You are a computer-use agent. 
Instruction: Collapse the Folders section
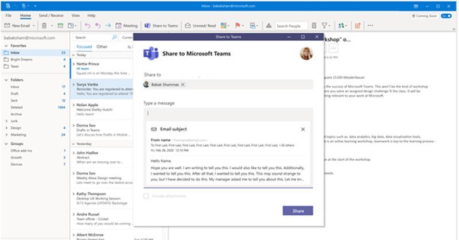point(6,80)
